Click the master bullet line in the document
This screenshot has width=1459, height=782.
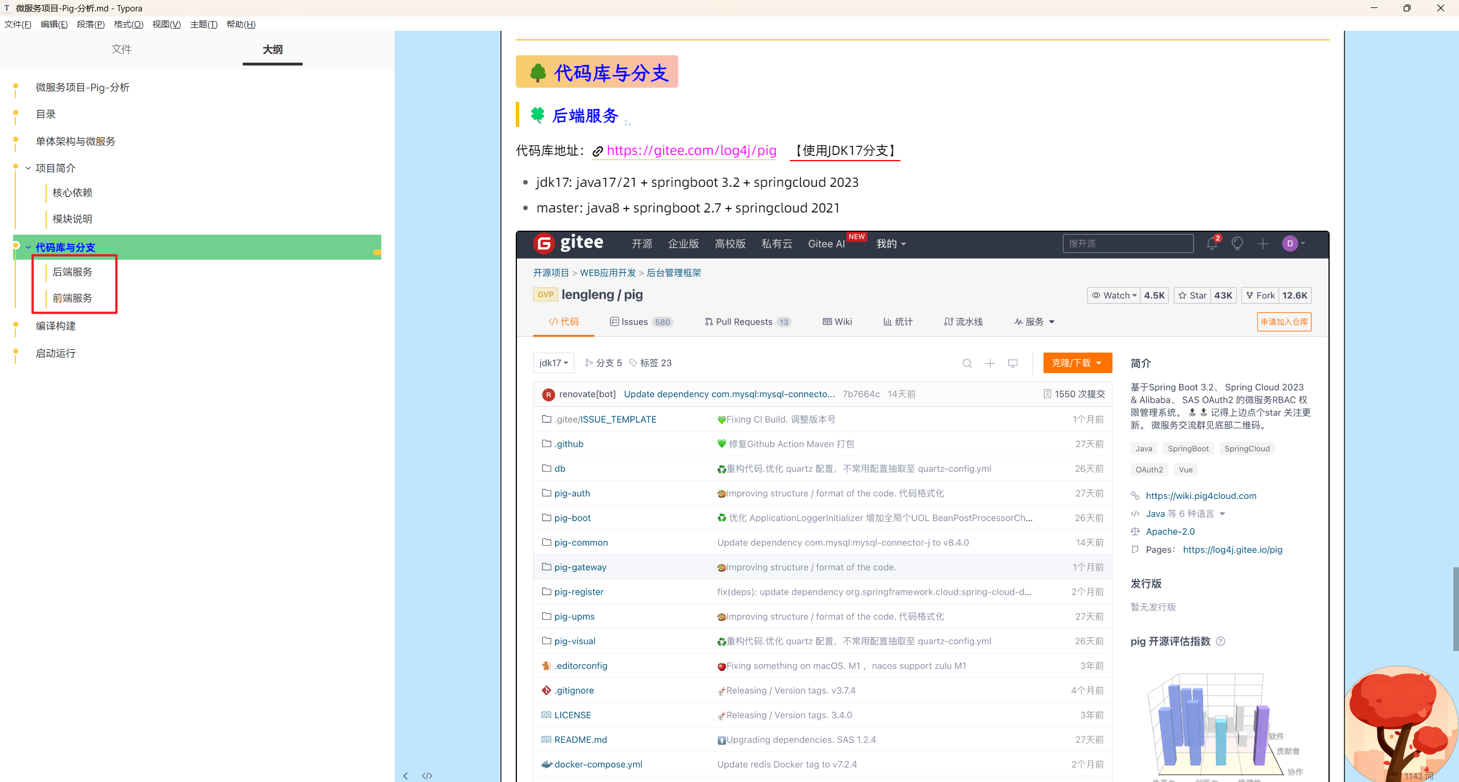pyautogui.click(x=688, y=208)
